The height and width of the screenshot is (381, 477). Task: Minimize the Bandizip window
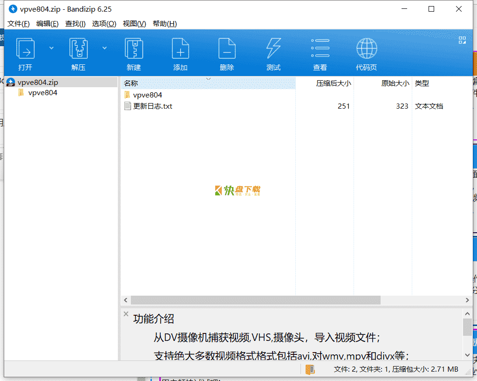coord(404,9)
